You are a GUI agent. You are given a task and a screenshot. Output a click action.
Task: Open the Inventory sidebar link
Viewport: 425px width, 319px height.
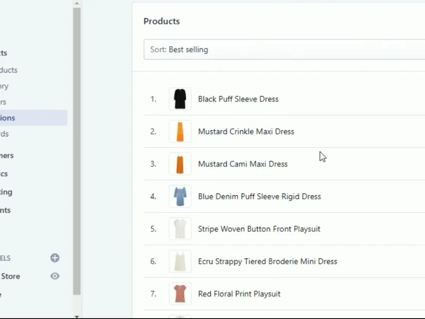4,86
